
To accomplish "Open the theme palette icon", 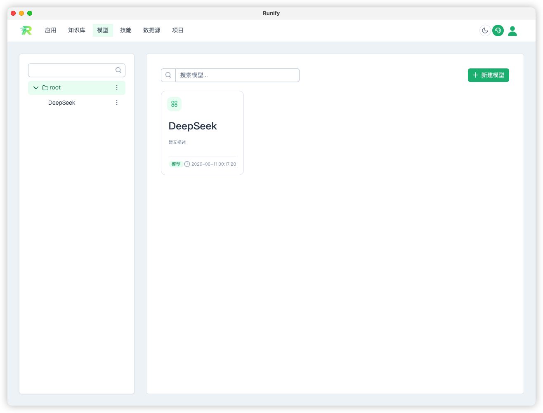I will tap(498, 31).
